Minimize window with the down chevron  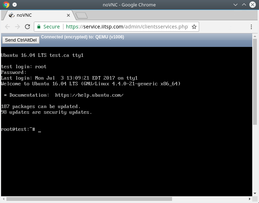235,5
